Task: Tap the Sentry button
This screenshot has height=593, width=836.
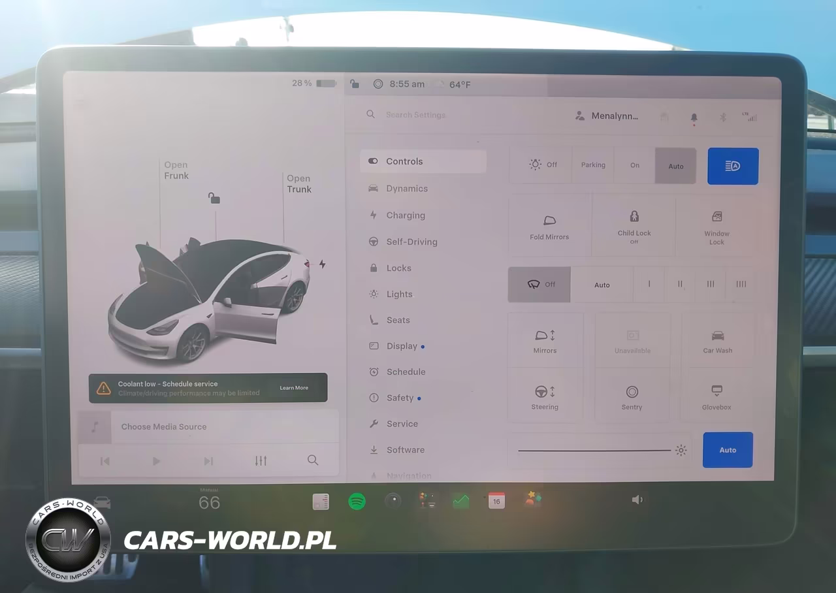Action: [632, 397]
